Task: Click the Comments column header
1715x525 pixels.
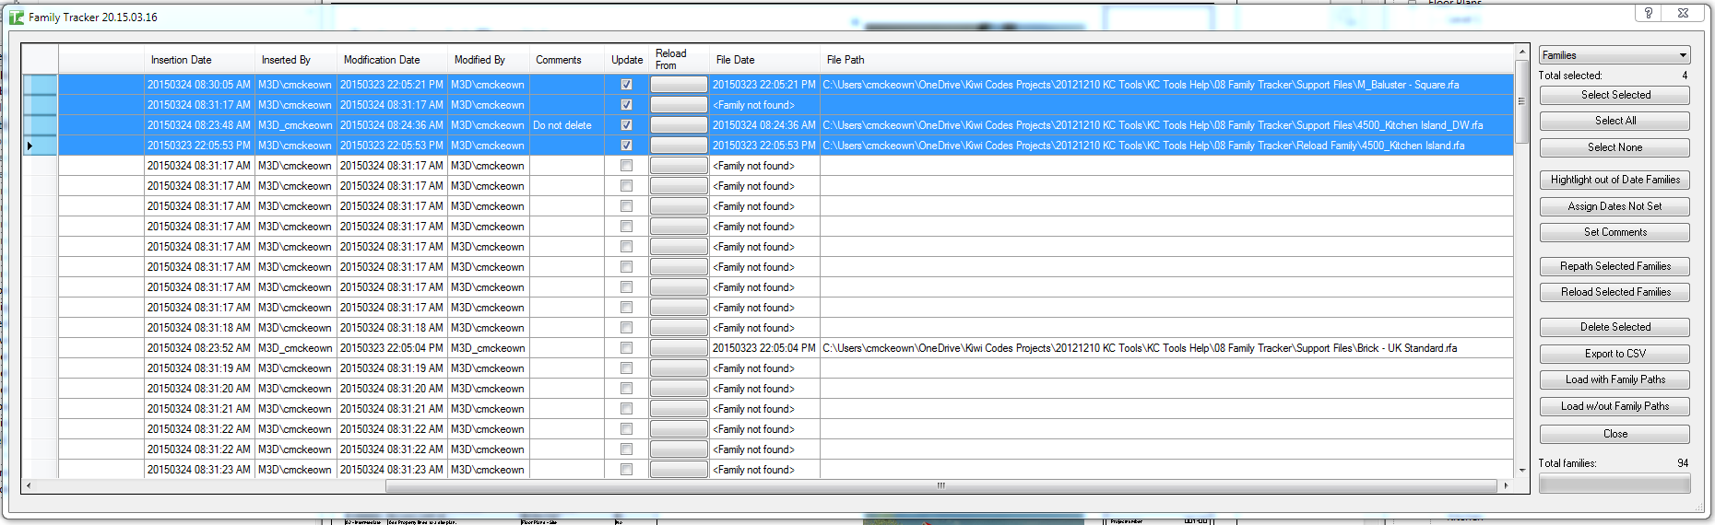Action: tap(559, 60)
